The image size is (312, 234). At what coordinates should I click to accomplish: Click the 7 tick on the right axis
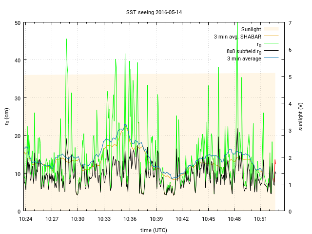(x=290, y=23)
